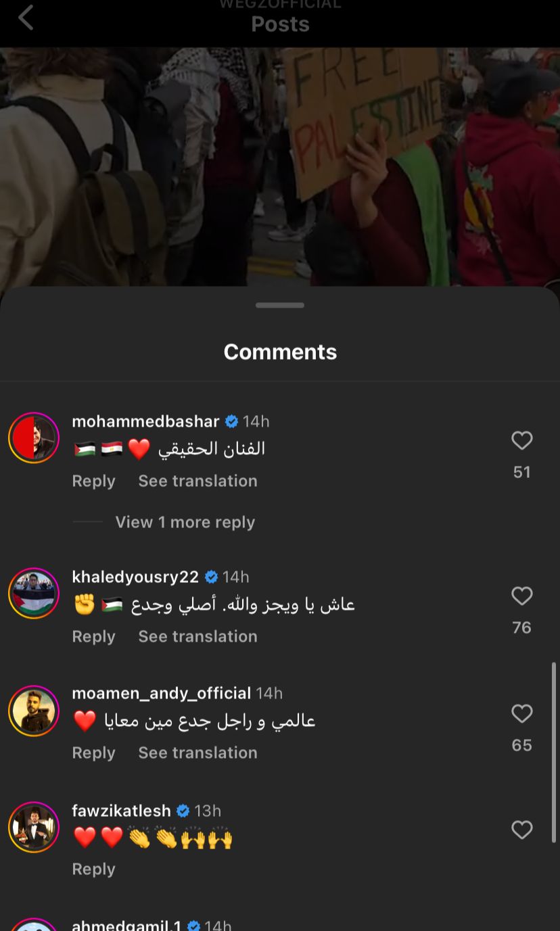See translation of moamen_andy_official's comment
This screenshot has width=560, height=931.
point(197,753)
